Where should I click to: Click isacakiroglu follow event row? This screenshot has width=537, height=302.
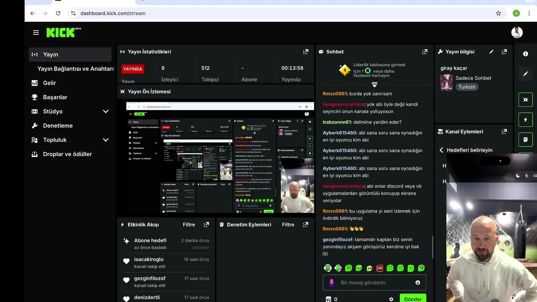(166, 263)
